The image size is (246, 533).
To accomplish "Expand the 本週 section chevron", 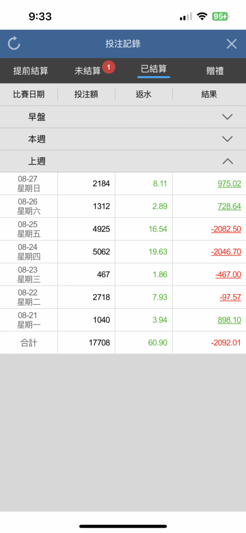I will click(227, 139).
